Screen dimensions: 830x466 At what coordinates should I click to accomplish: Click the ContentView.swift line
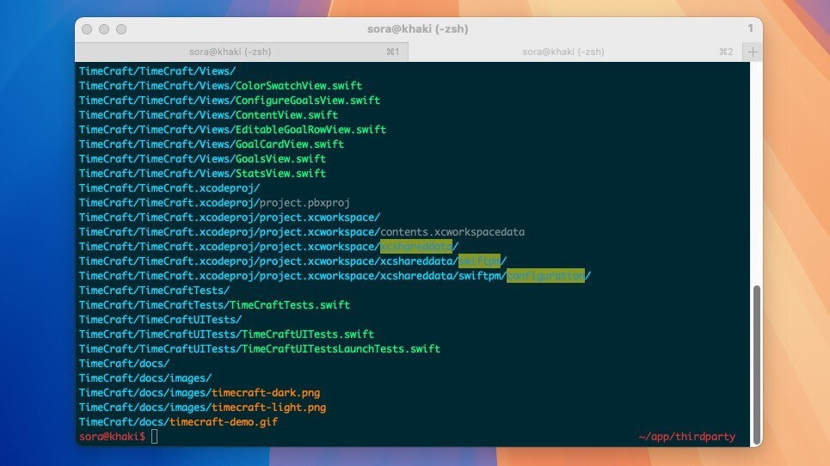pyautogui.click(x=208, y=115)
